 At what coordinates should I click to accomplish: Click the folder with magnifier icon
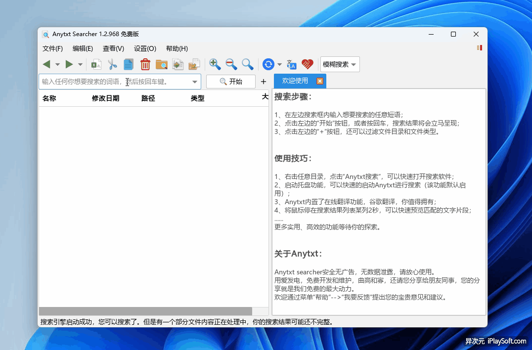pos(162,64)
